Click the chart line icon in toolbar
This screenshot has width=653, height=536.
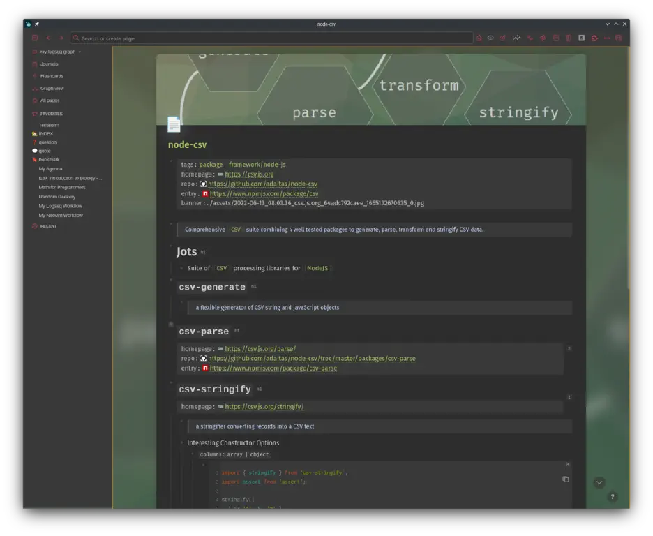click(x=516, y=38)
